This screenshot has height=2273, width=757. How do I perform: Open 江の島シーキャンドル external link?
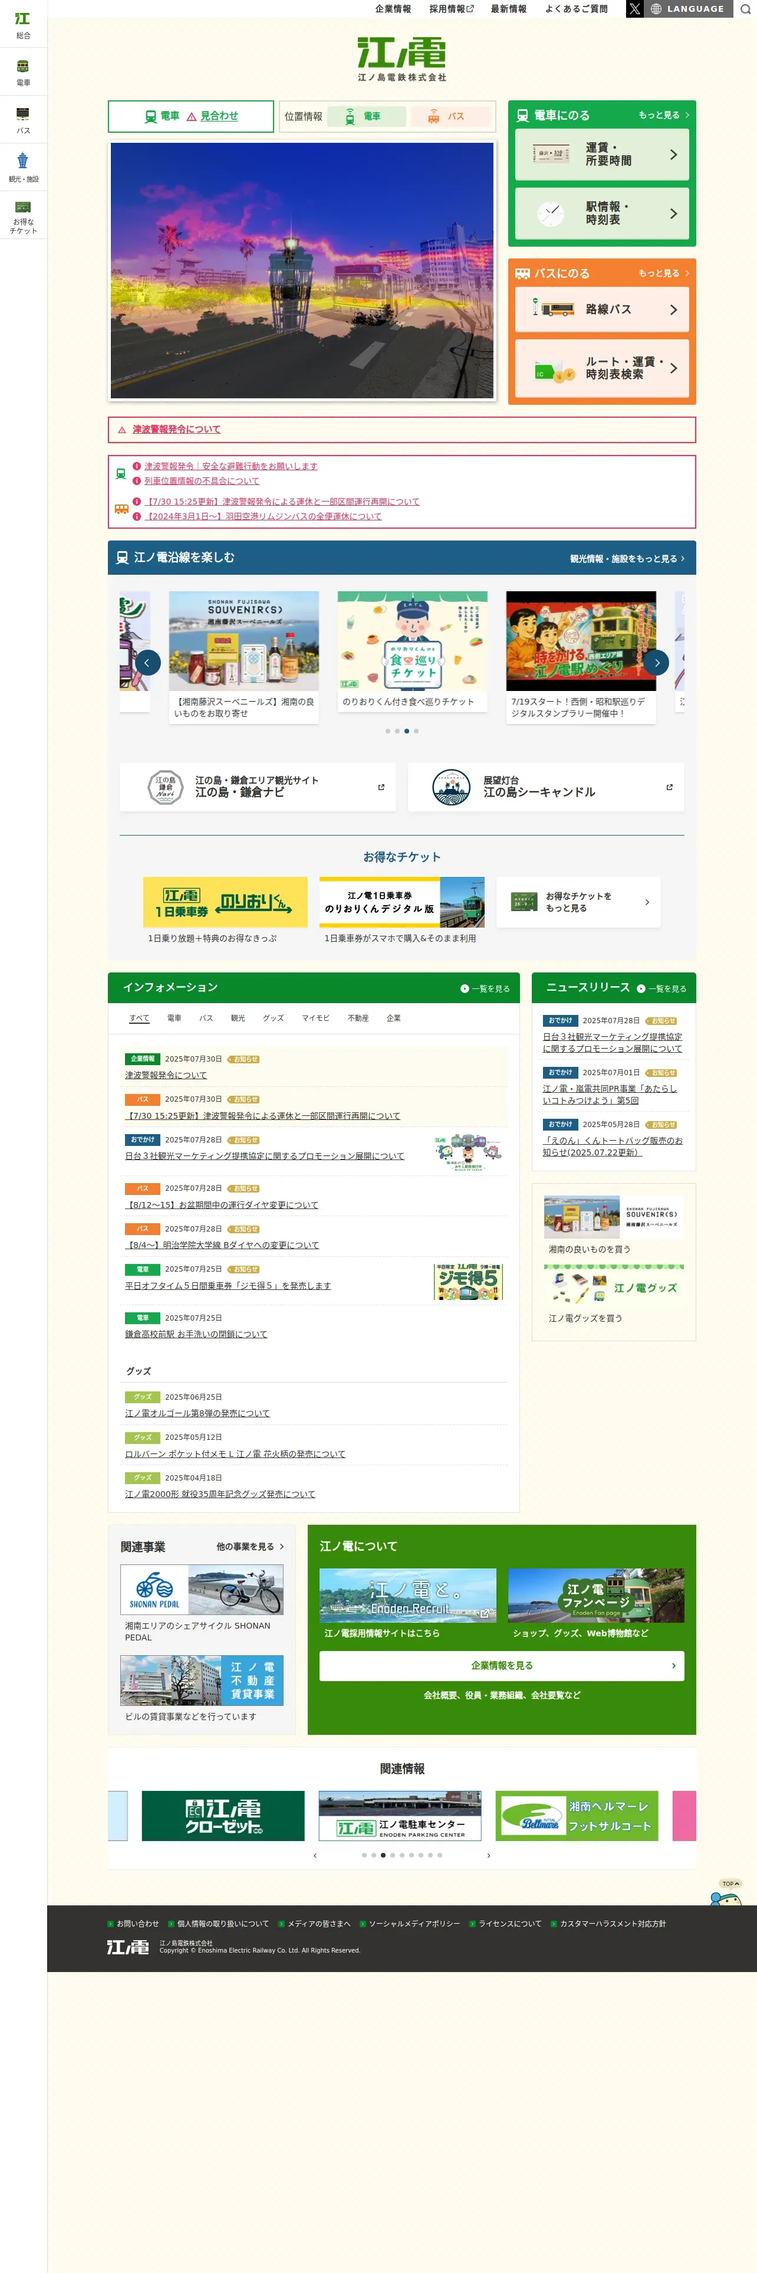tap(545, 787)
